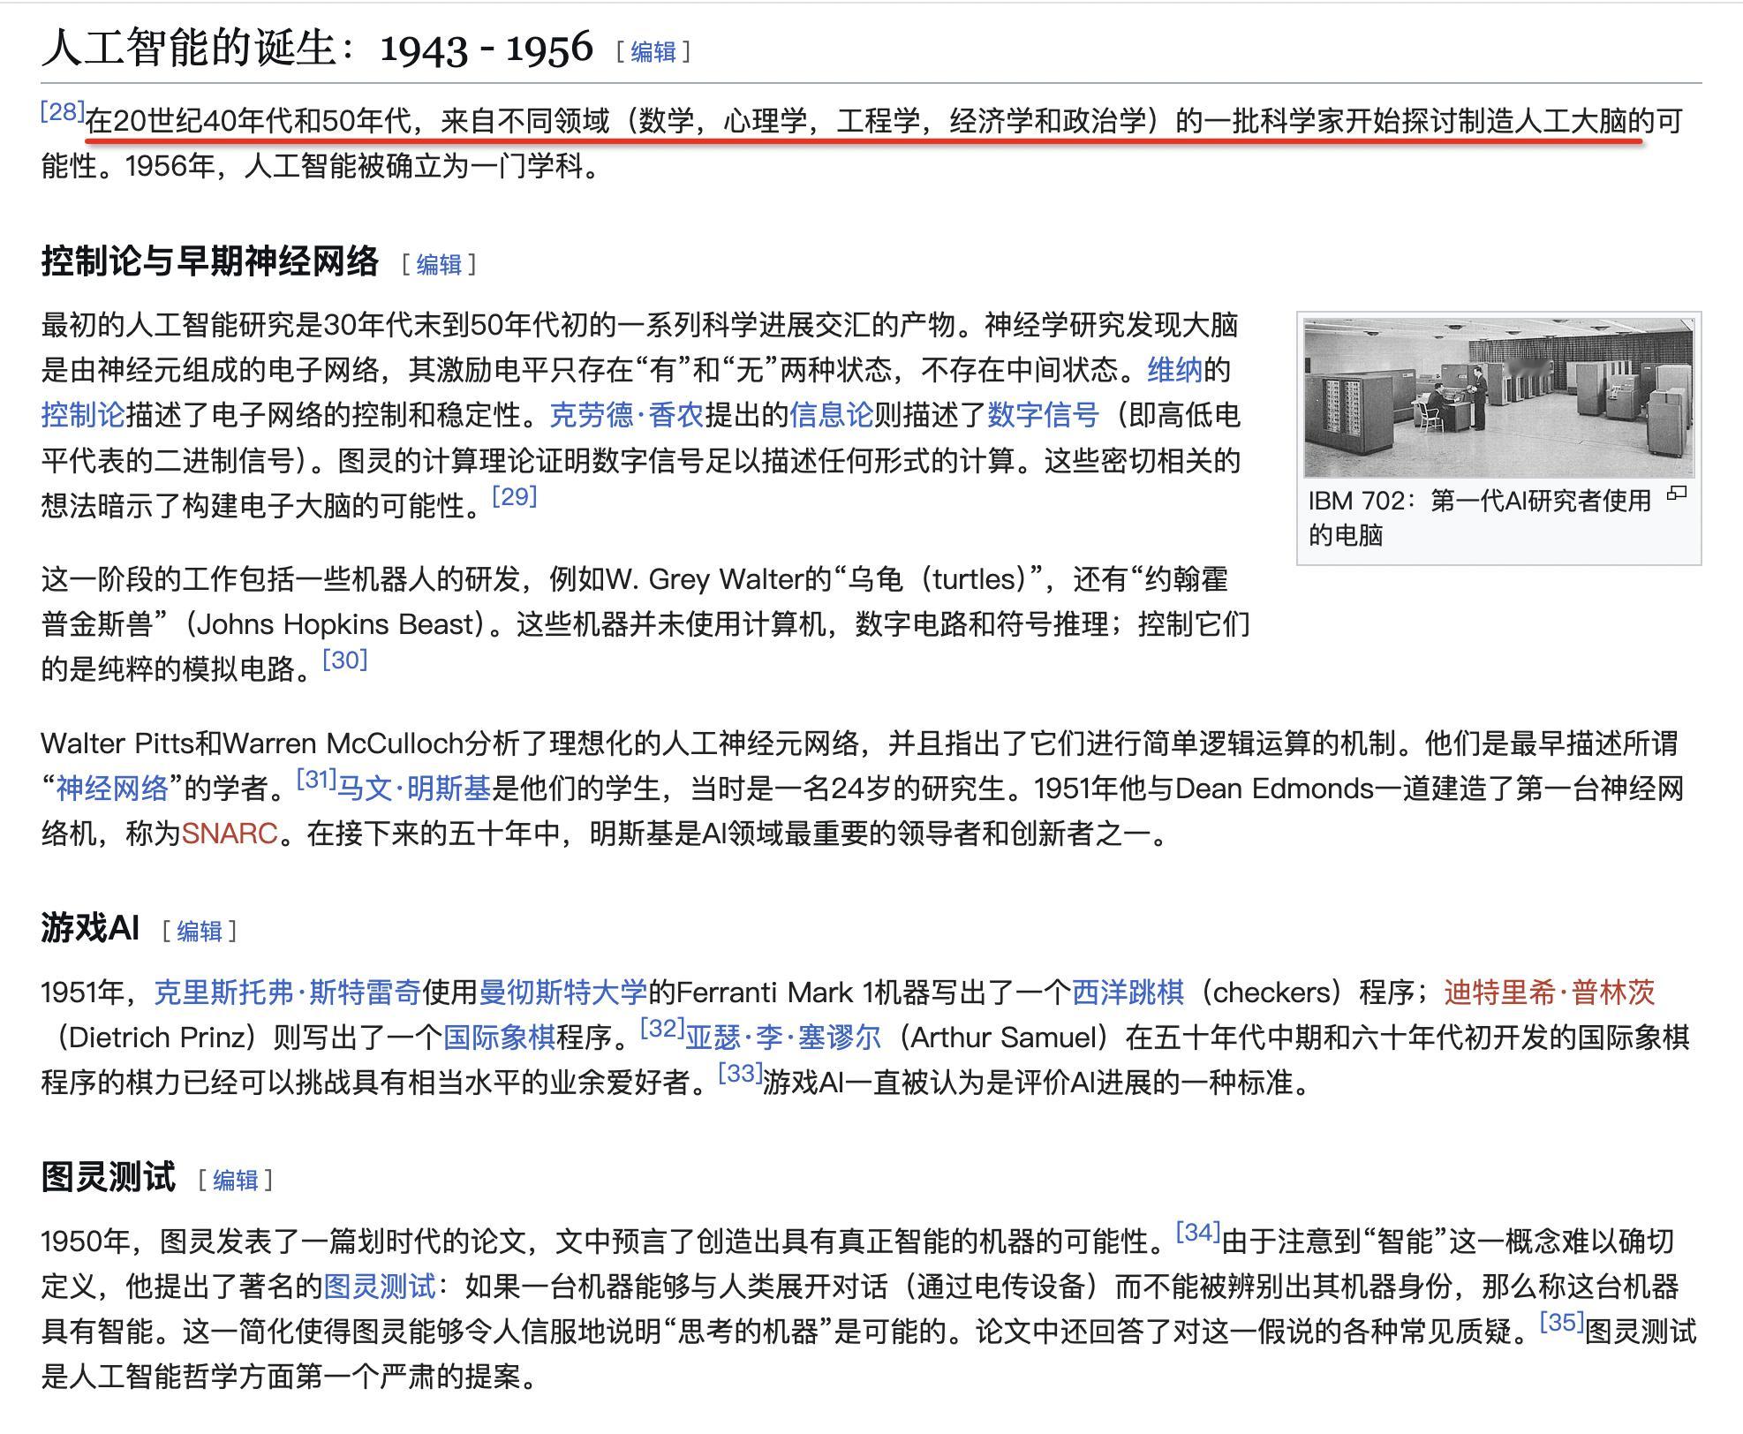Open the 西洋跳棋 link
Image resolution: width=1743 pixels, height=1434 pixels.
[1128, 992]
